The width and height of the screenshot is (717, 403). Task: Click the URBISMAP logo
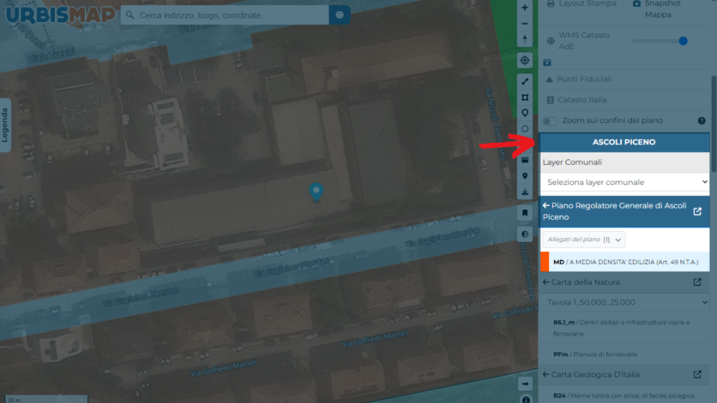pyautogui.click(x=61, y=15)
